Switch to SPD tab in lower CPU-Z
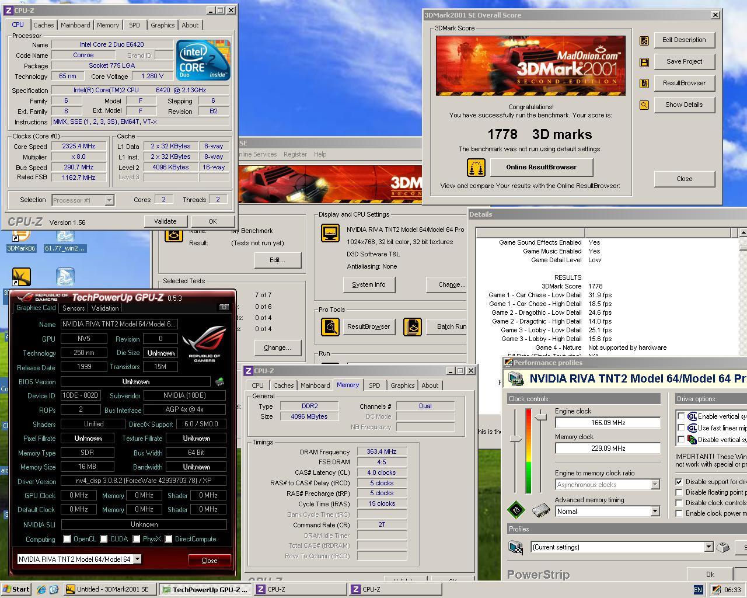This screenshot has height=598, width=747. point(374,385)
